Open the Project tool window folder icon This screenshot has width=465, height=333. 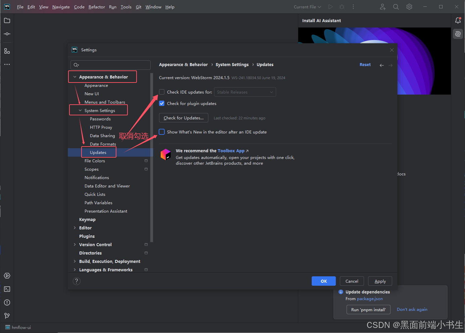pyautogui.click(x=7, y=20)
